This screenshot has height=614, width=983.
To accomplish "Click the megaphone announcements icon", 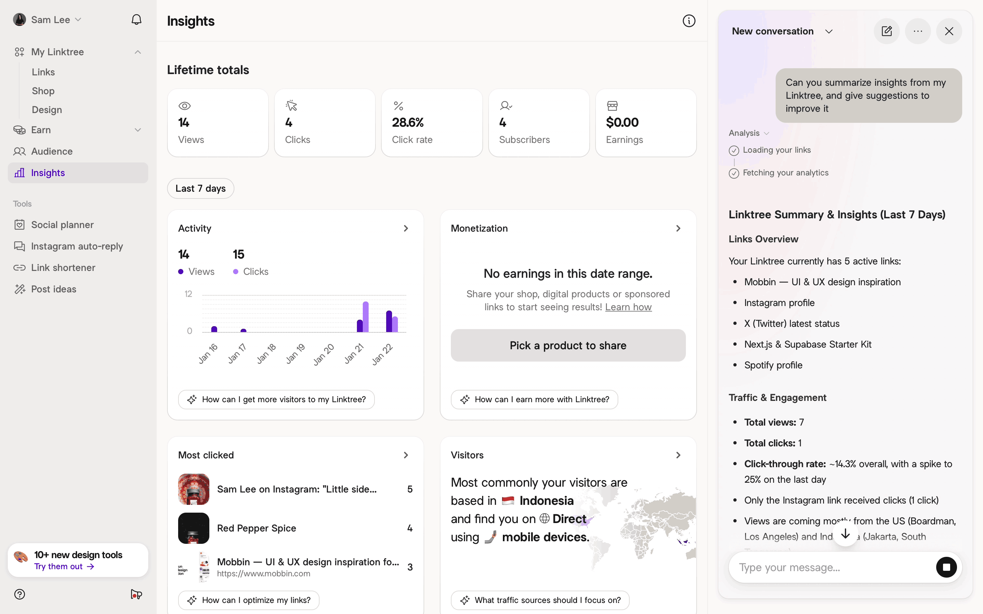I will point(136,594).
